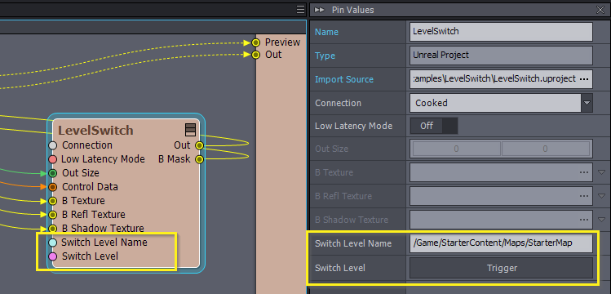The width and height of the screenshot is (611, 294).
Task: Click the B Mask output pin
Action: [x=199, y=159]
